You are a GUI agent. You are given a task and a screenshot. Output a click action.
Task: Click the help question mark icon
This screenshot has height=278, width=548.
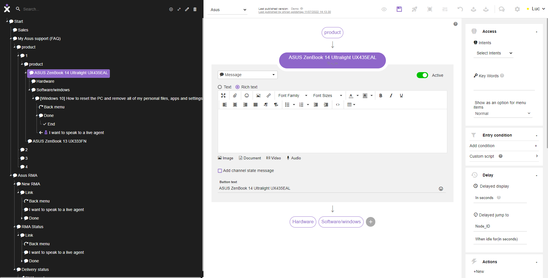[x=456, y=24]
